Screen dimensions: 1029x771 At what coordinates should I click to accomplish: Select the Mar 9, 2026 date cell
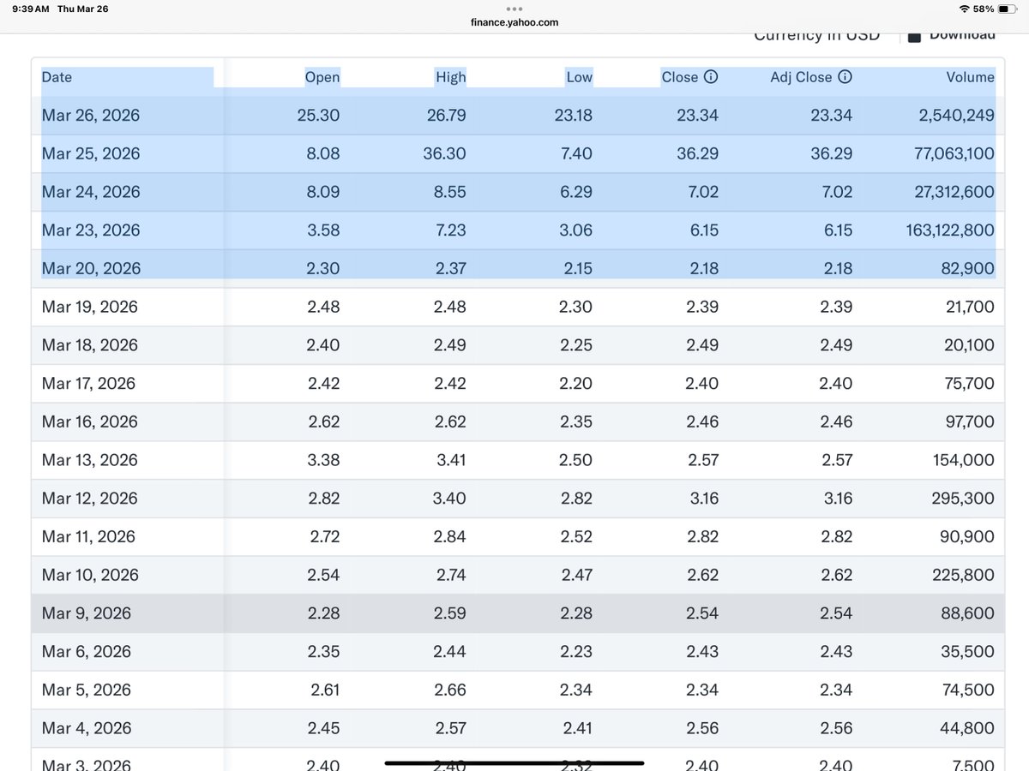tap(87, 613)
